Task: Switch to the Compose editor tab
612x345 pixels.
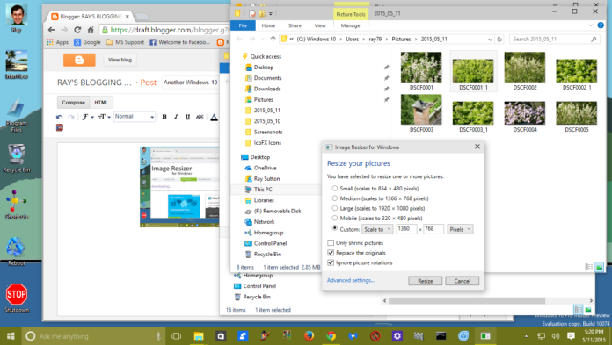Action: [x=73, y=103]
